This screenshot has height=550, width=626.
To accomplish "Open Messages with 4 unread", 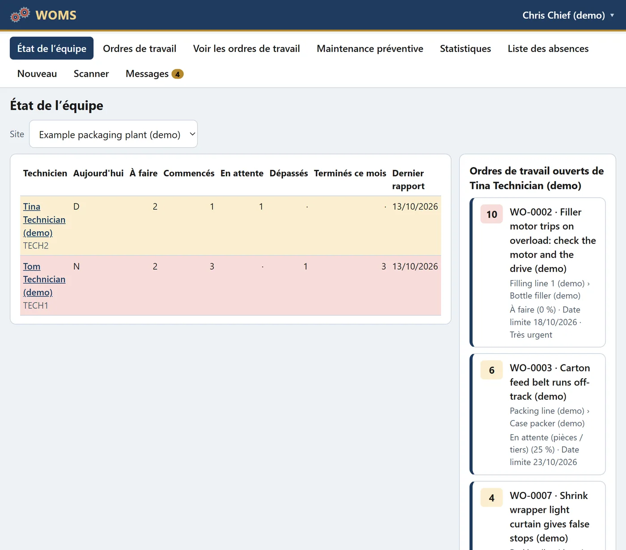I will [x=154, y=73].
